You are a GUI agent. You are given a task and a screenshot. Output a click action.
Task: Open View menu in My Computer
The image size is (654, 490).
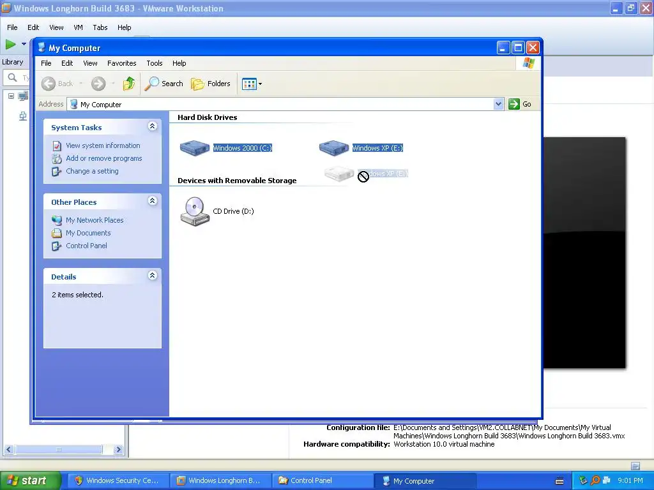pyautogui.click(x=90, y=63)
